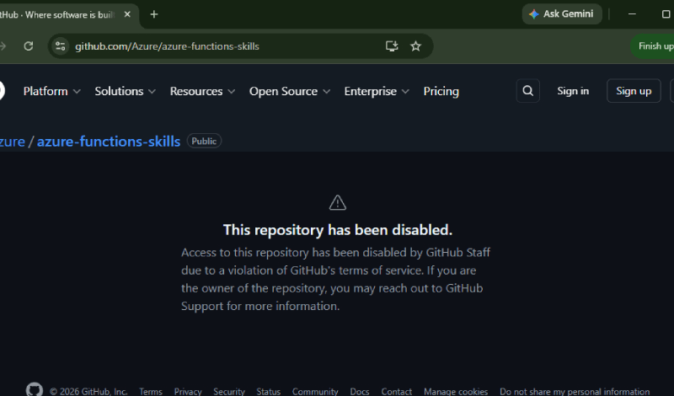Open the Community footer link

(315, 391)
